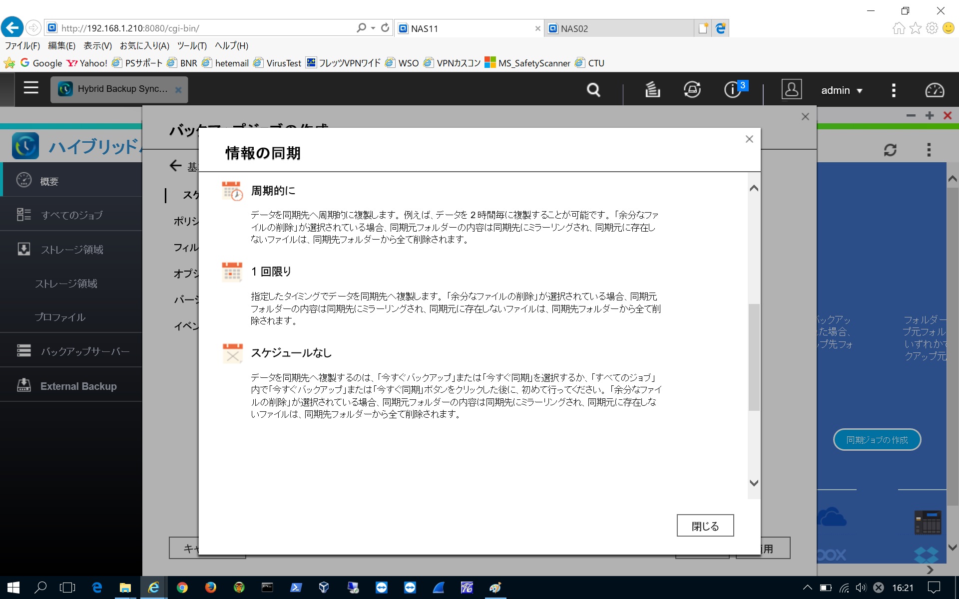Viewport: 959px width, 599px height.
Task: Open the admin user profile icon
Action: (792, 89)
